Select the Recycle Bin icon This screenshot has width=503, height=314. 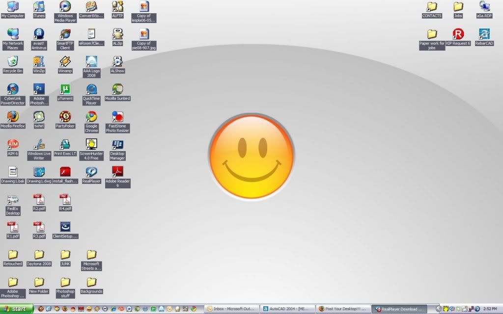(x=12, y=65)
